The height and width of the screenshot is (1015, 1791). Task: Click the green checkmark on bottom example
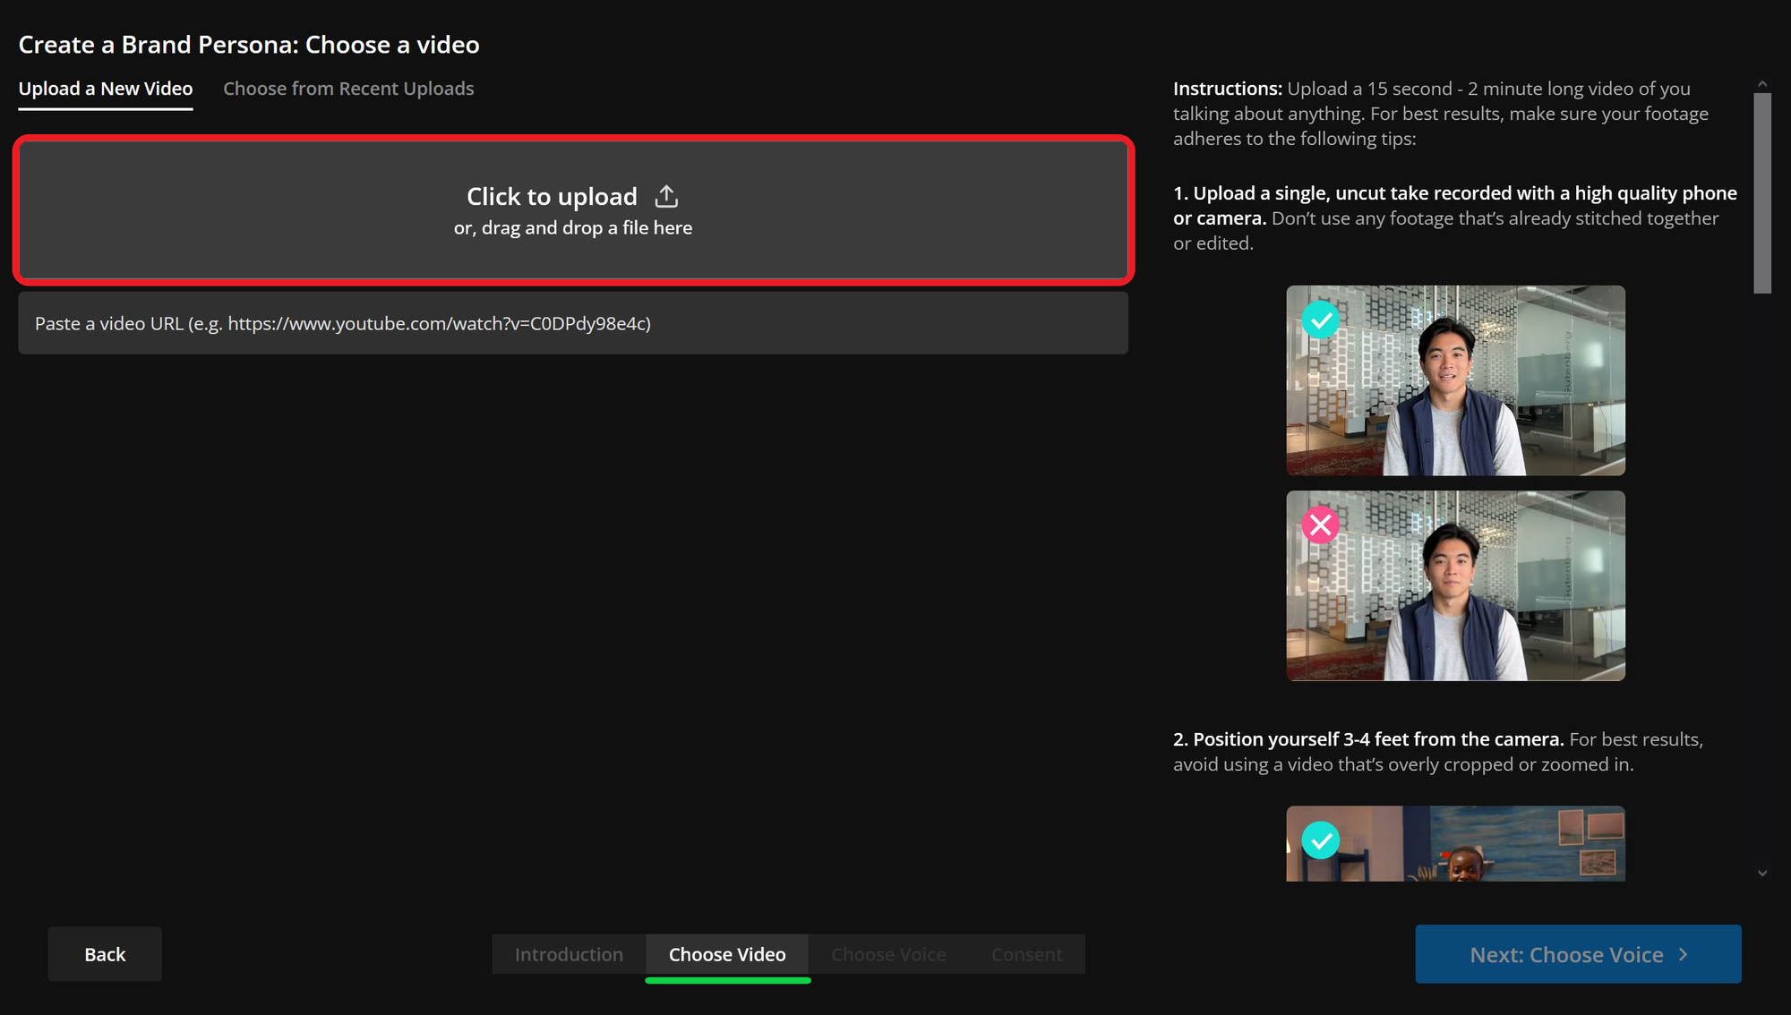(1320, 840)
